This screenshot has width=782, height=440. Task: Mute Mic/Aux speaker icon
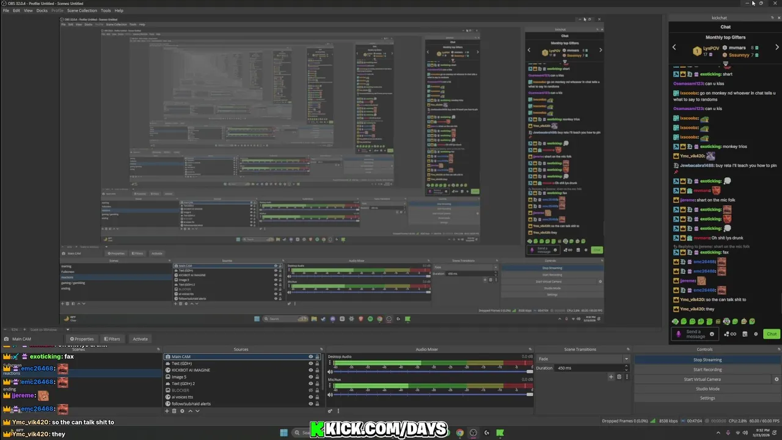point(331,395)
